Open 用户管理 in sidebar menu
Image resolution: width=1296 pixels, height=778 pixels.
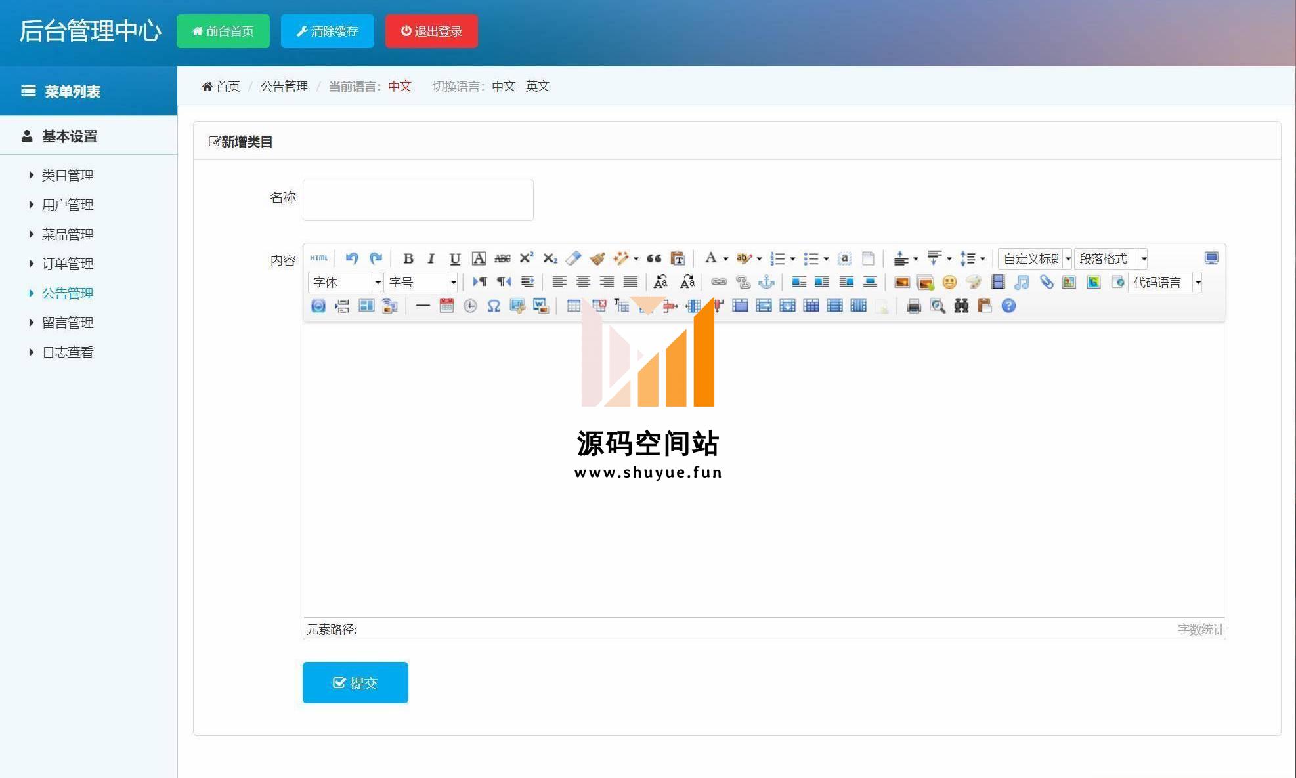(x=68, y=205)
